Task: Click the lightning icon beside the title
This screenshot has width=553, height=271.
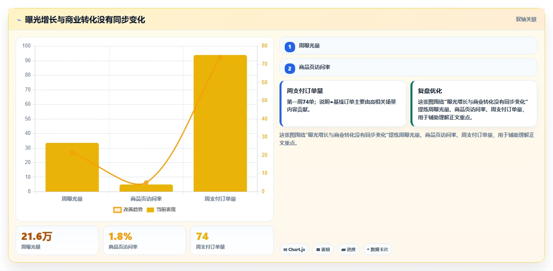Action: (x=19, y=20)
